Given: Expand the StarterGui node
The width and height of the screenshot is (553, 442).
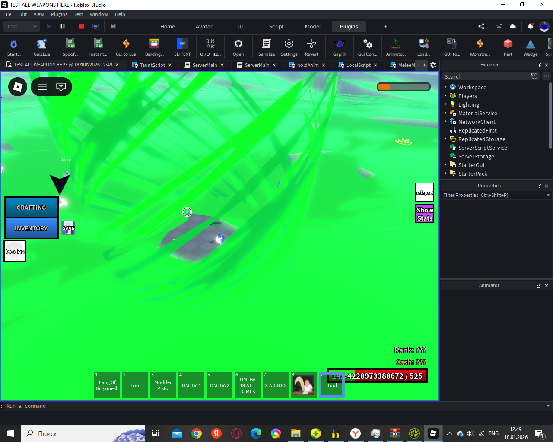Looking at the screenshot, I should click(445, 164).
